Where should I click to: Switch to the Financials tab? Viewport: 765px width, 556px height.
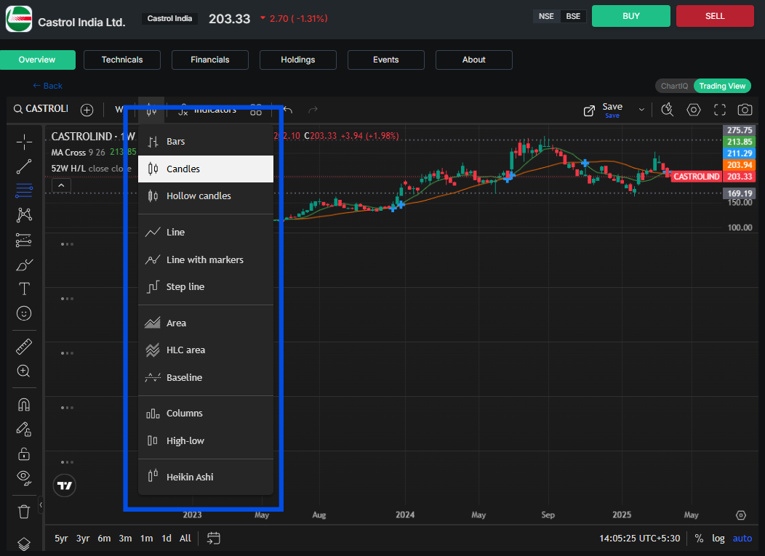click(209, 60)
